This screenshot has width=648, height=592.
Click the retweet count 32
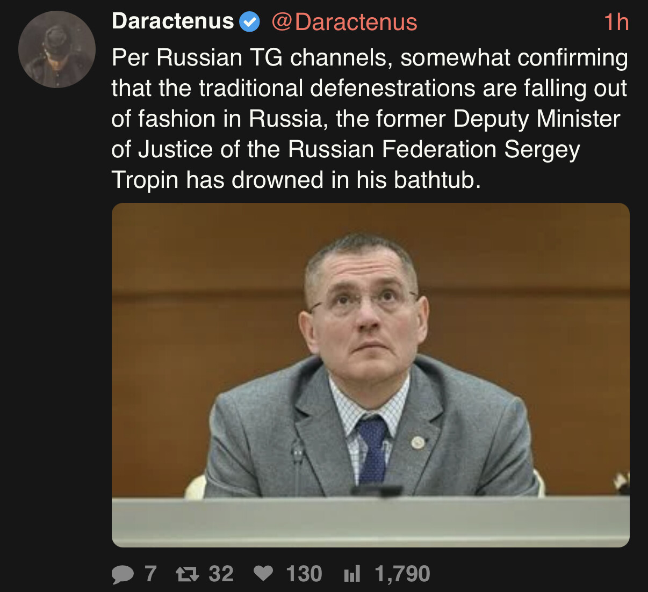pos(221,574)
